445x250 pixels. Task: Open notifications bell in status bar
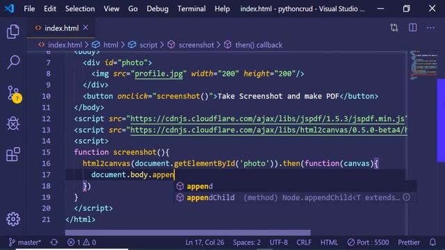(432, 242)
